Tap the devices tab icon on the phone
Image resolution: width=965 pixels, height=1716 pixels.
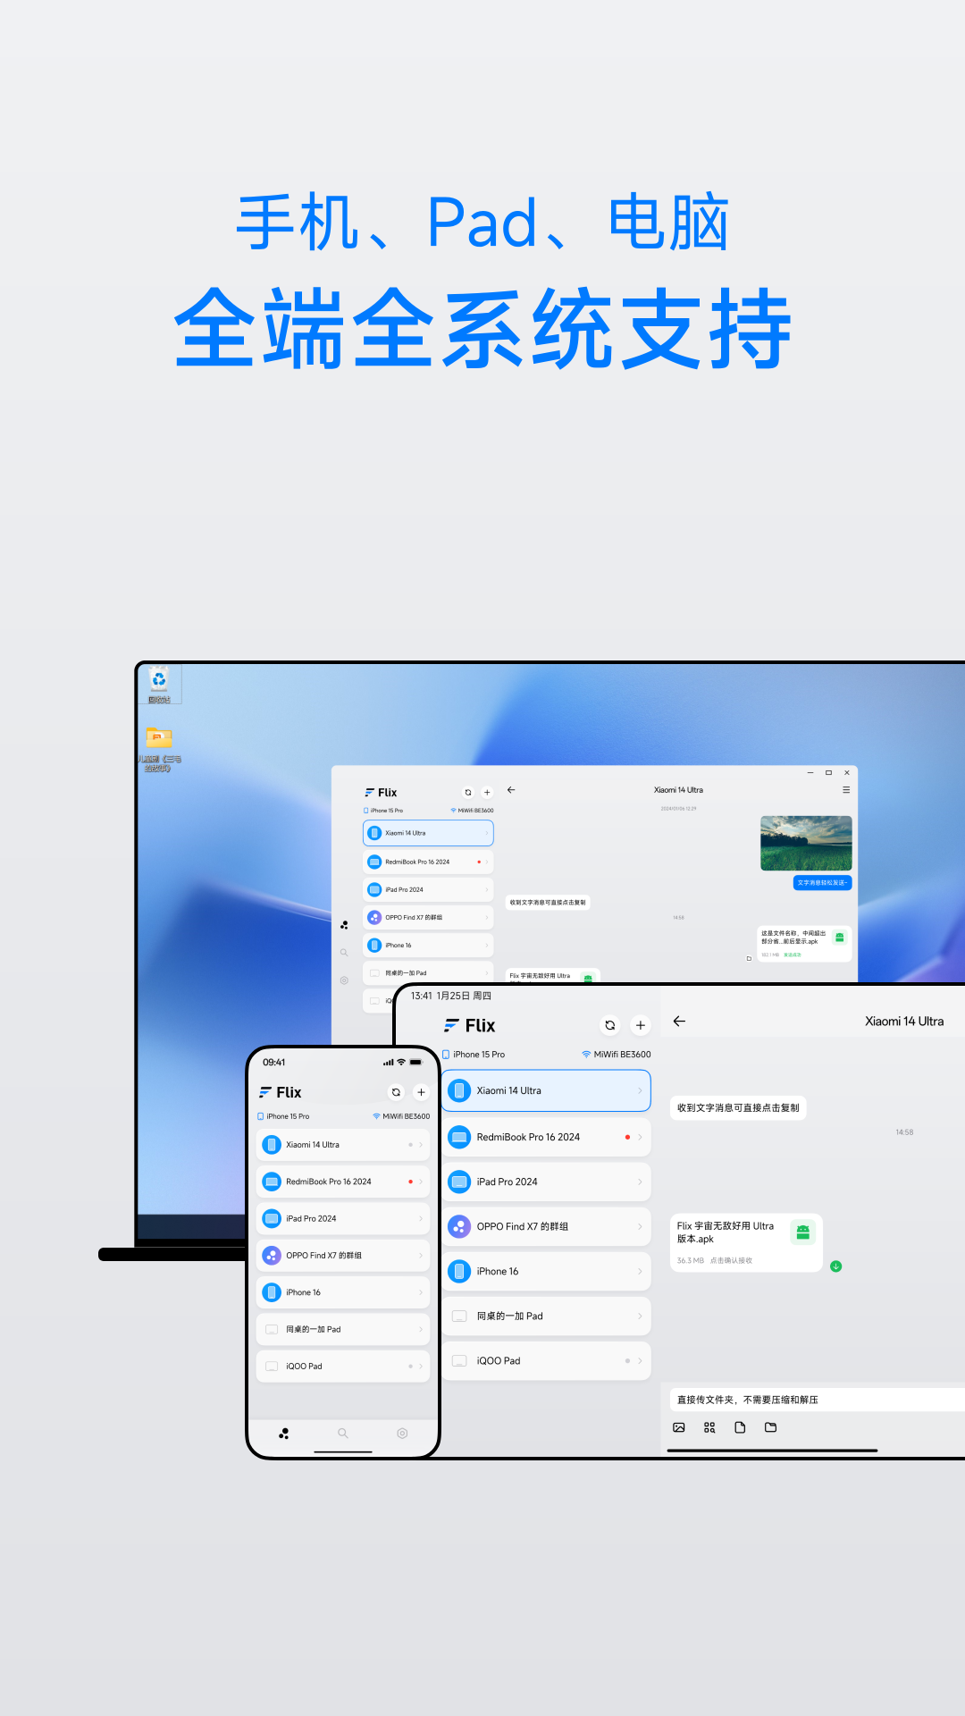tap(284, 1434)
